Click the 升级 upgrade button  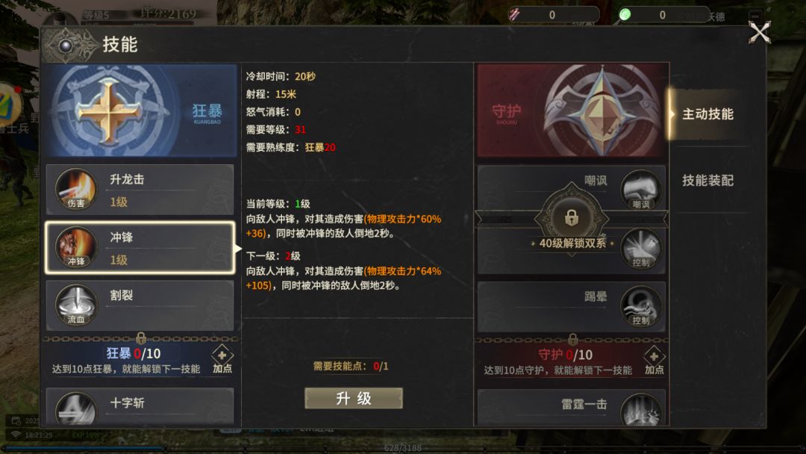pos(354,399)
